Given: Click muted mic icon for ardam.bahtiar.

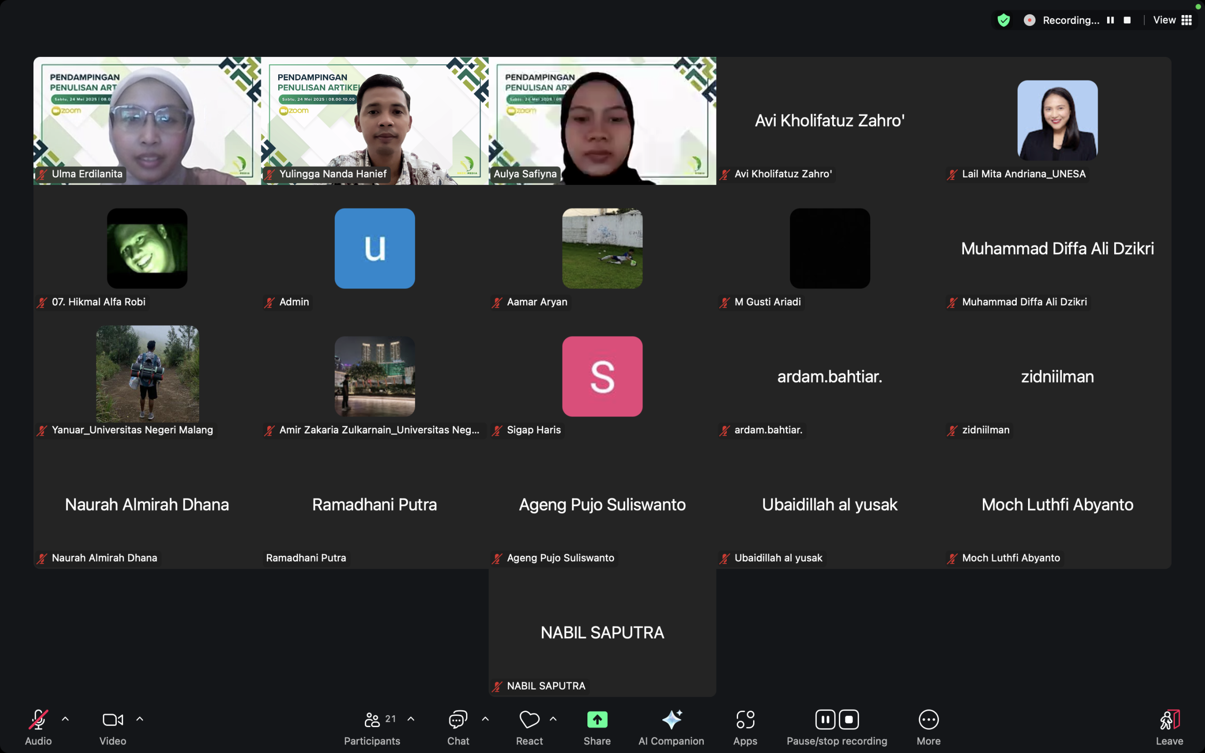Looking at the screenshot, I should pos(725,430).
